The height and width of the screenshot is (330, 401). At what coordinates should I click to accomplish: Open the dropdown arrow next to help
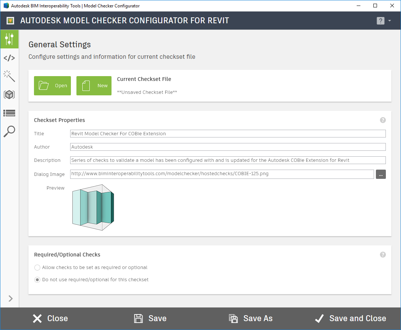coord(390,20)
